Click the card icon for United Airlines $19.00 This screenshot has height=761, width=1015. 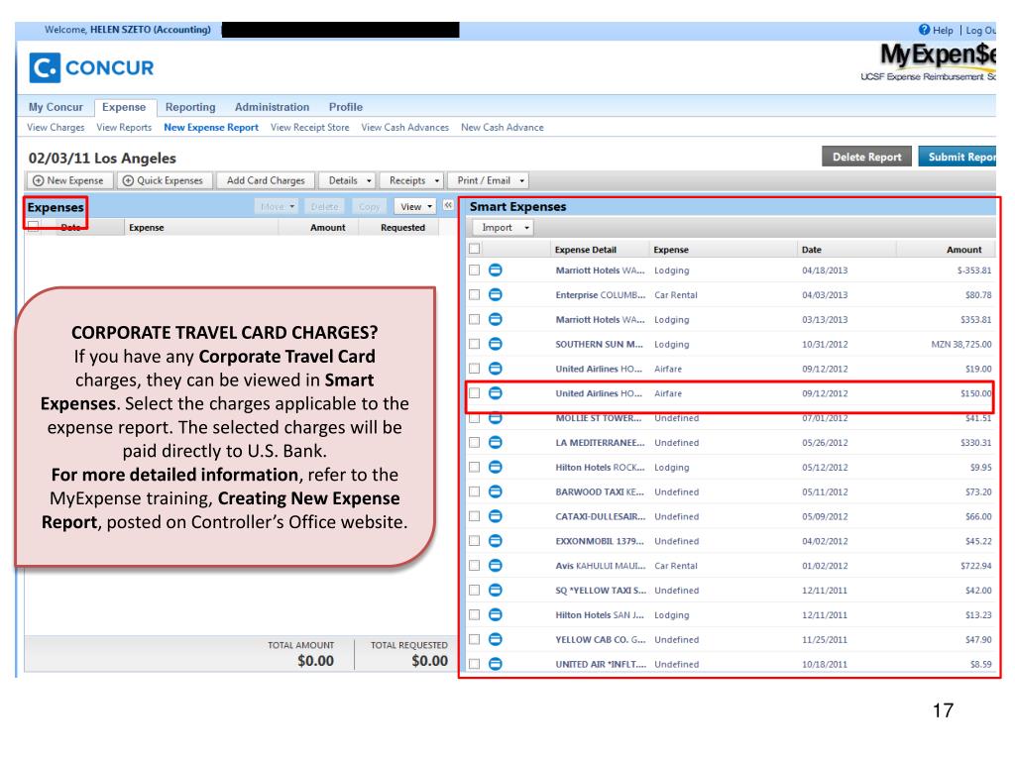point(496,369)
